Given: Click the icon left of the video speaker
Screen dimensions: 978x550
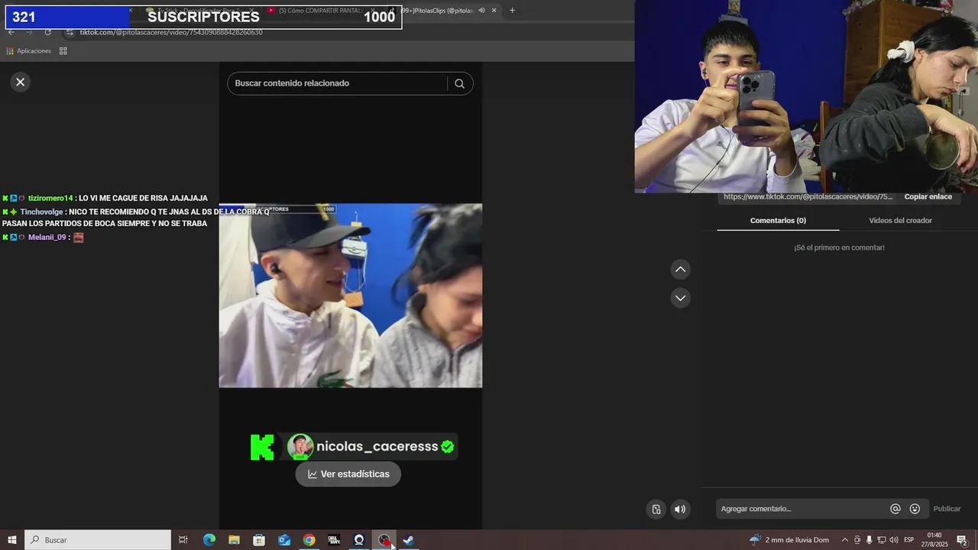Looking at the screenshot, I should click(x=656, y=510).
